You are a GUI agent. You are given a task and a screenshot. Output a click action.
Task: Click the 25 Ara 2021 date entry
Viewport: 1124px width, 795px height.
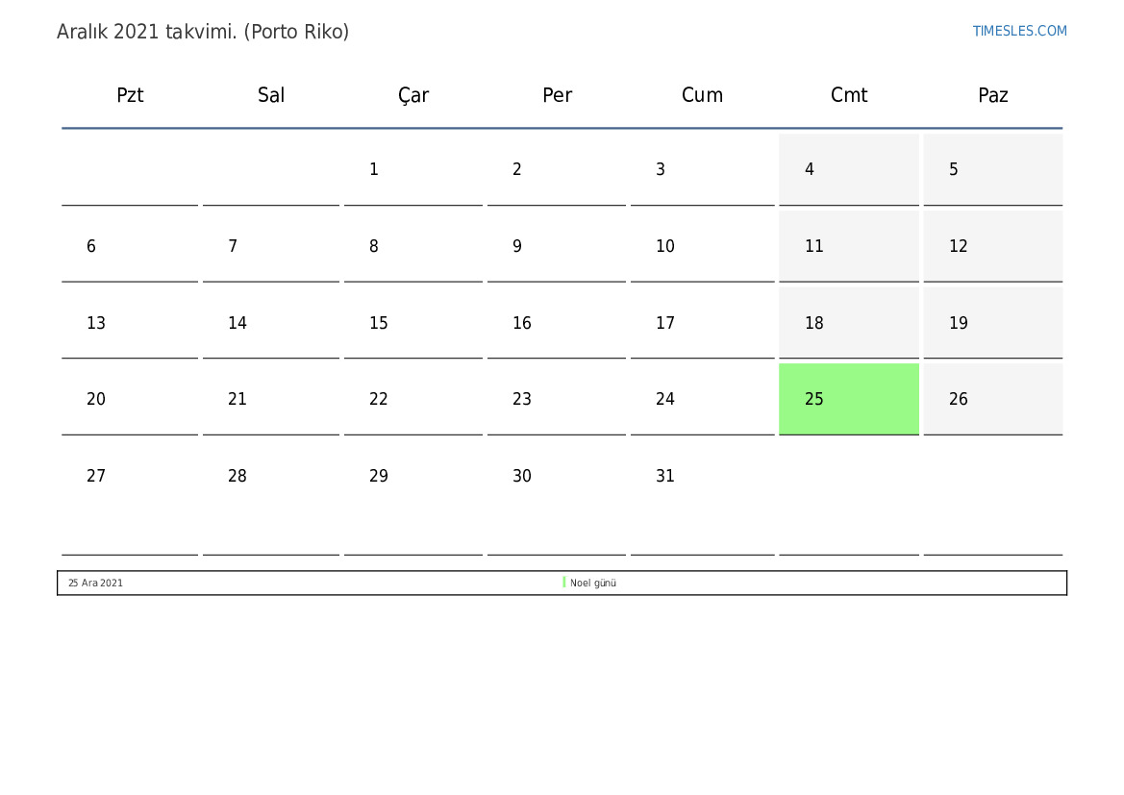[95, 583]
